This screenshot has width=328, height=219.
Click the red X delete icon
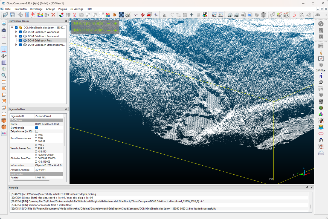(53, 15)
